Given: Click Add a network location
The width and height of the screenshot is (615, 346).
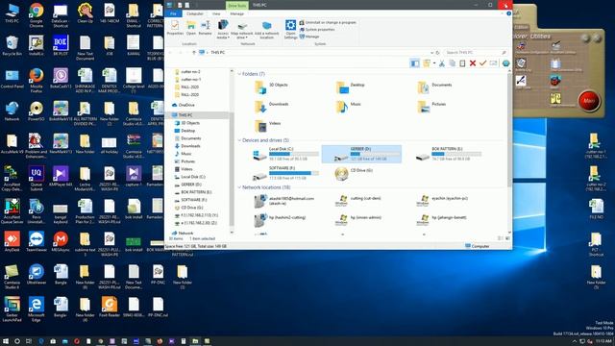Looking at the screenshot, I should tap(267, 30).
